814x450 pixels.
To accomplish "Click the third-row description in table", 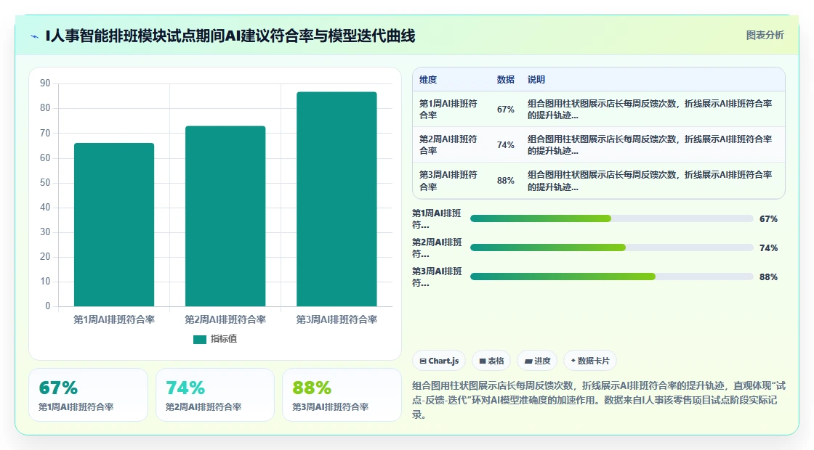I will [x=650, y=181].
